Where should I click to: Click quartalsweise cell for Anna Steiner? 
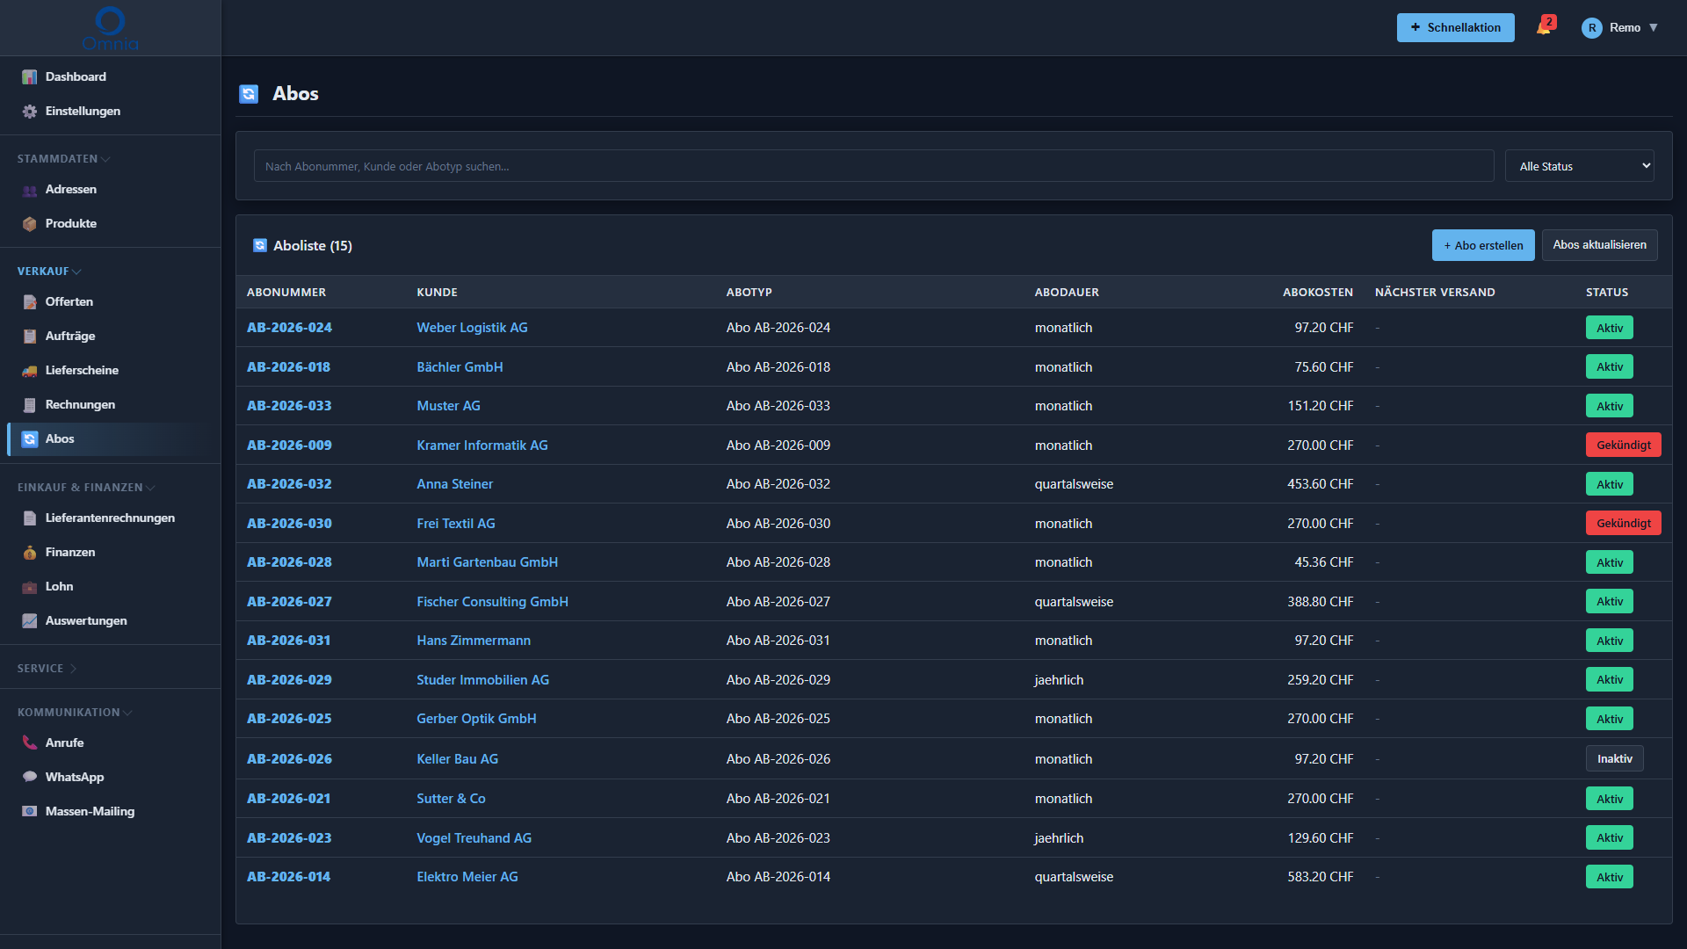[1074, 484]
